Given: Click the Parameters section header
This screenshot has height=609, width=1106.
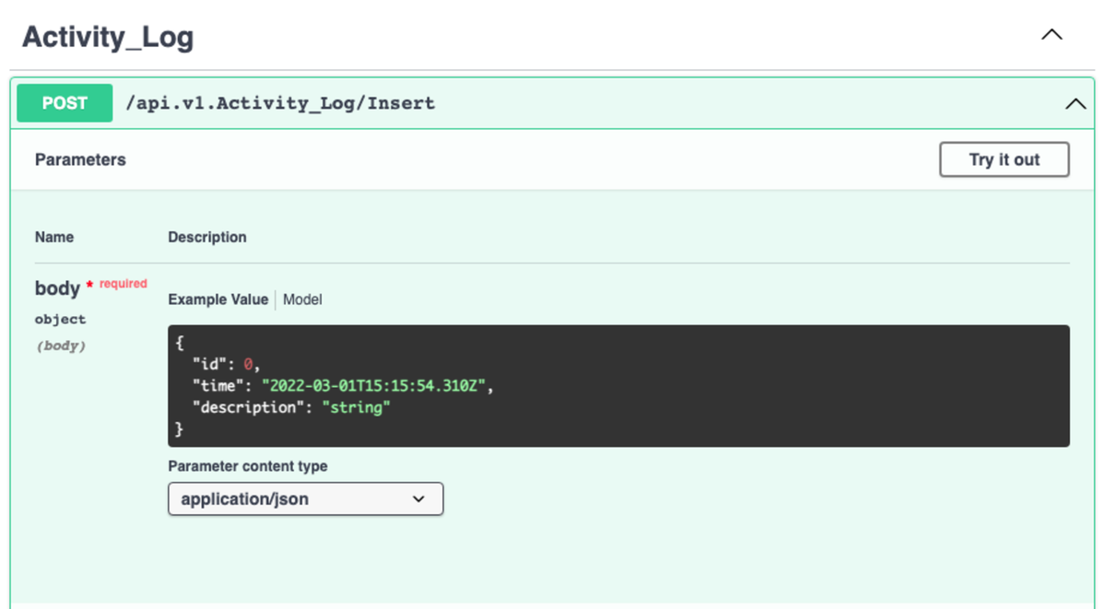Looking at the screenshot, I should click(x=80, y=159).
